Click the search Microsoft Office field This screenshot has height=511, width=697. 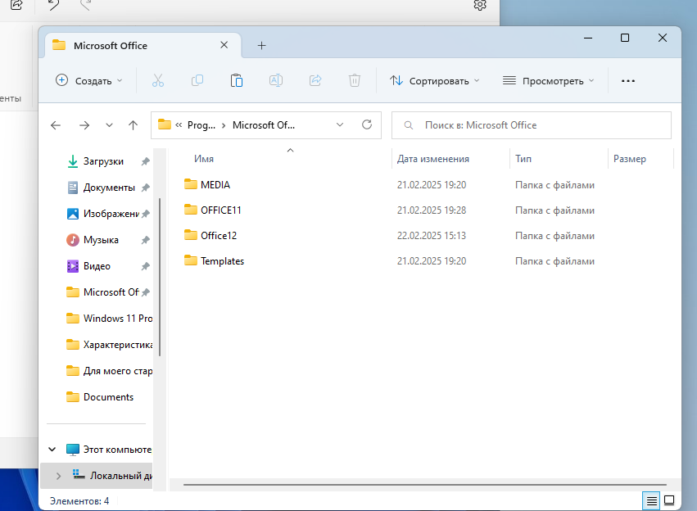click(x=532, y=125)
